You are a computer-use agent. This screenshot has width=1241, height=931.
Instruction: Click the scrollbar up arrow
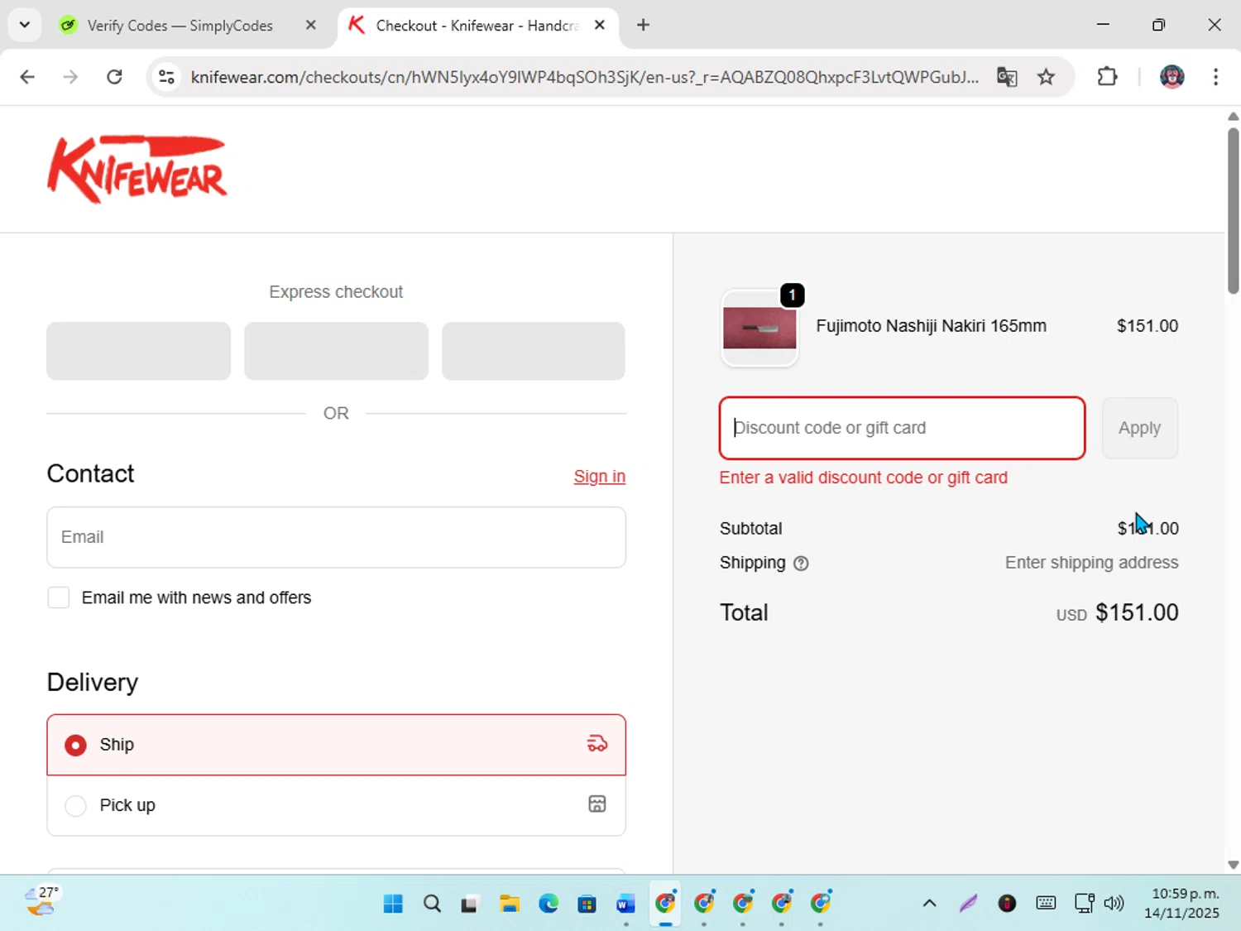[x=1233, y=116]
